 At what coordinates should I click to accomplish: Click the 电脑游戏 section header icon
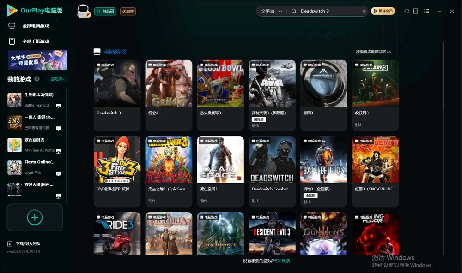click(97, 52)
